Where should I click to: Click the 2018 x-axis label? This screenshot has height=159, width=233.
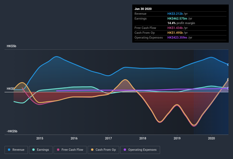click(x=143, y=138)
